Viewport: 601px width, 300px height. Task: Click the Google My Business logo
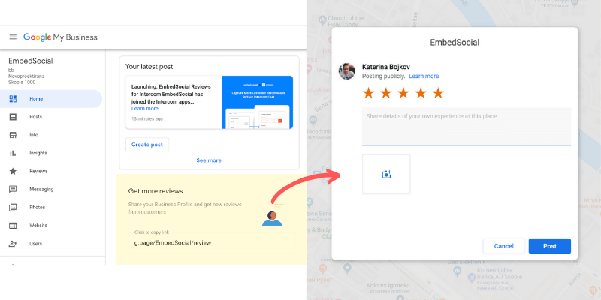coord(60,37)
